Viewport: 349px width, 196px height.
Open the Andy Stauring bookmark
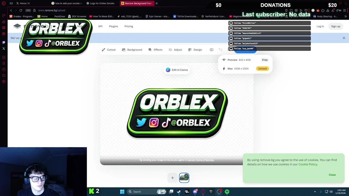point(325,16)
